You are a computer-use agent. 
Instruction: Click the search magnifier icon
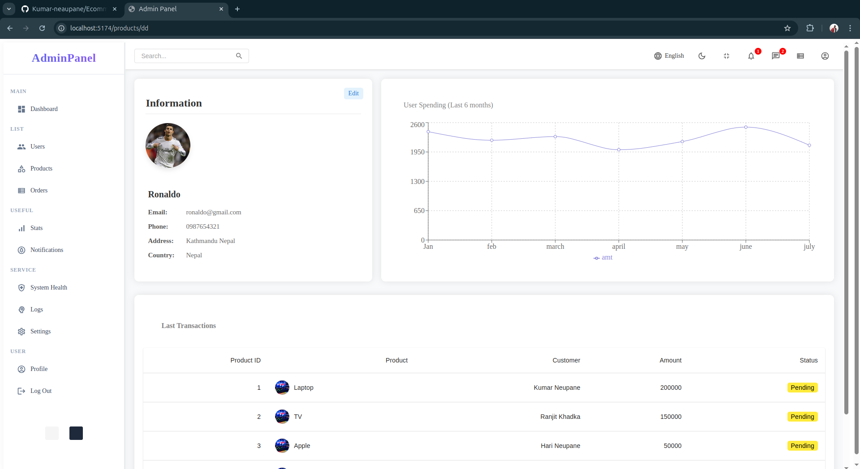coord(239,56)
